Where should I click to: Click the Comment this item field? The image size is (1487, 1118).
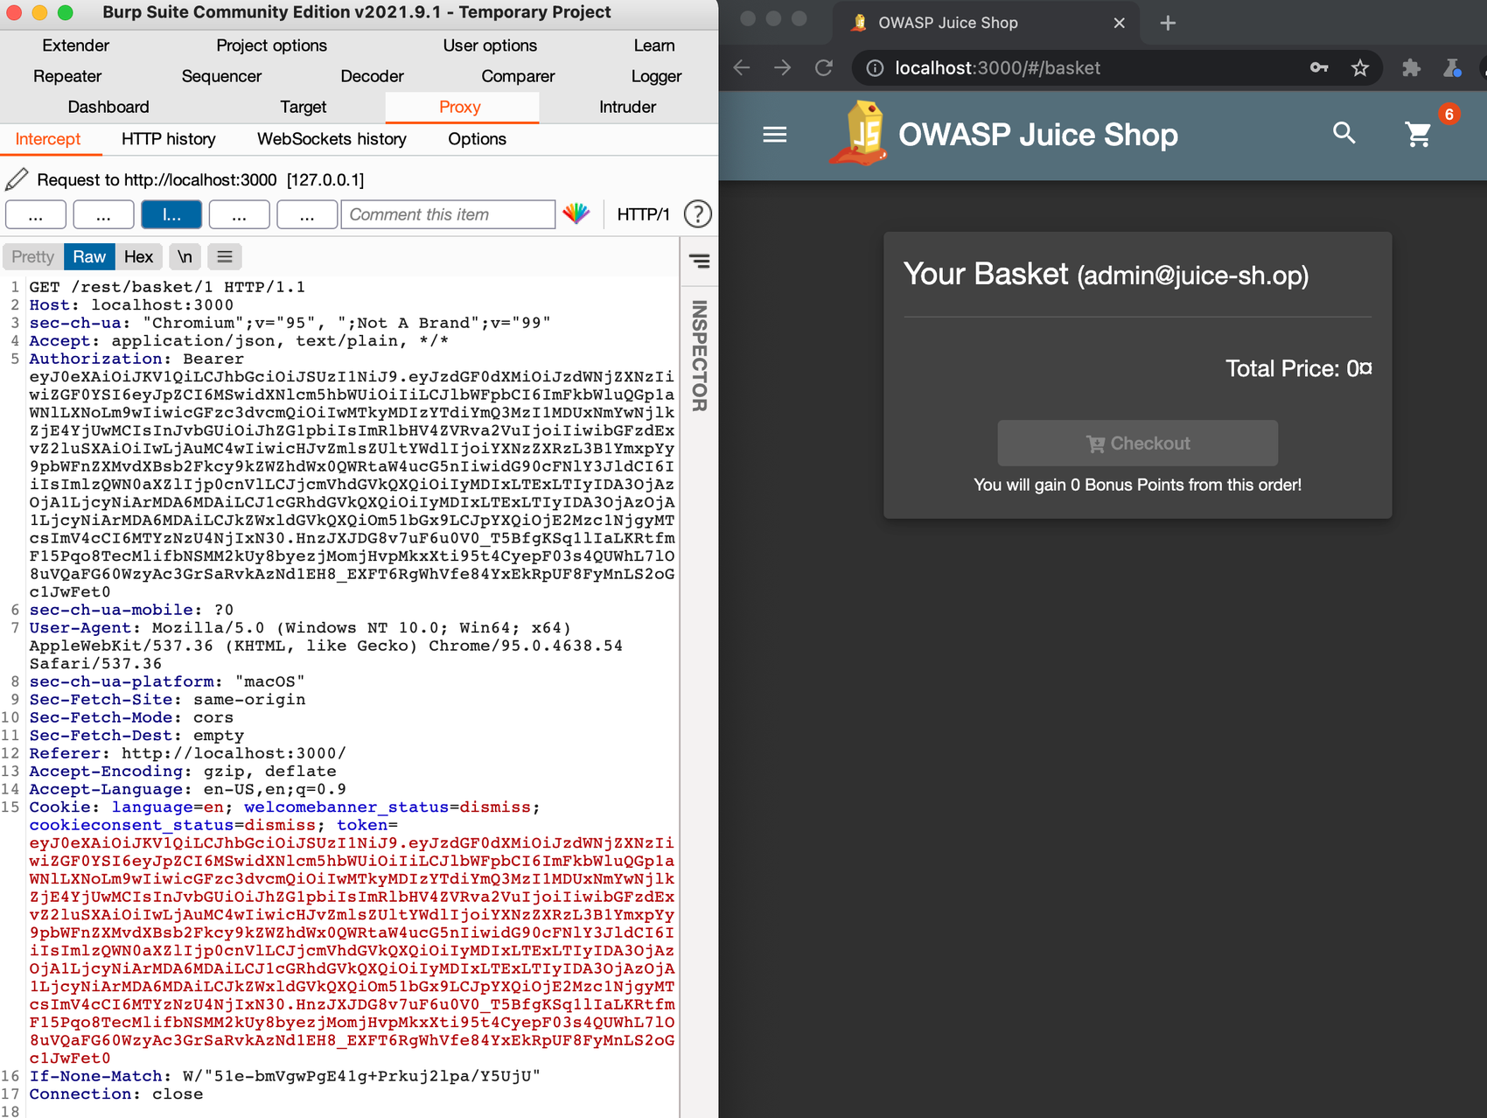coord(448,214)
